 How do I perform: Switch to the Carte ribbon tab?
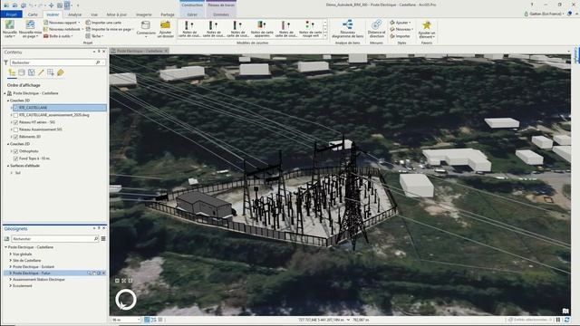[x=33, y=14]
